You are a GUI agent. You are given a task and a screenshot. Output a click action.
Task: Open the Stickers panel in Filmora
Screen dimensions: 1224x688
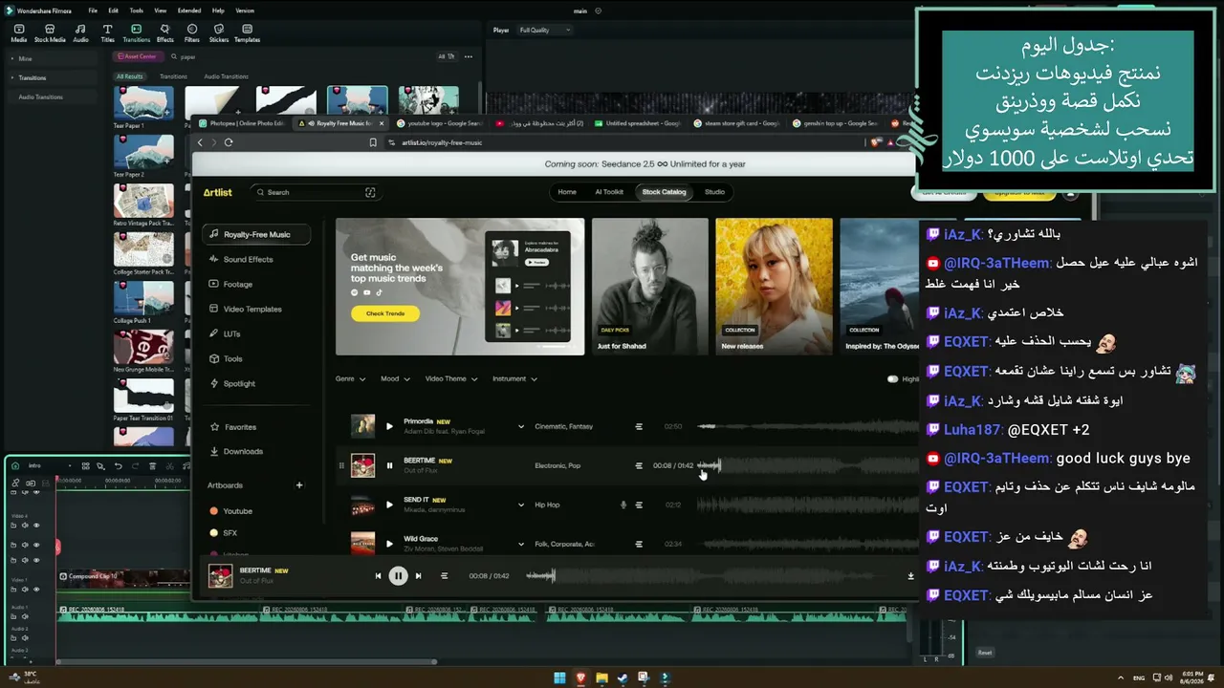[219, 33]
